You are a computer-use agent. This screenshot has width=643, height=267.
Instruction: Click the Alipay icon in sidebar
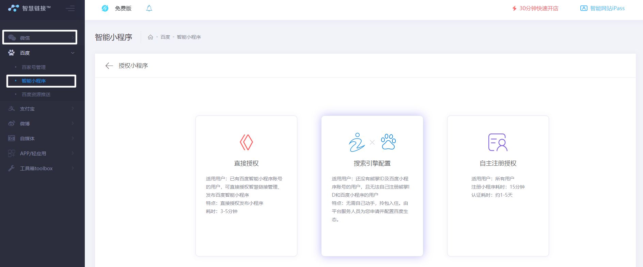[12, 108]
